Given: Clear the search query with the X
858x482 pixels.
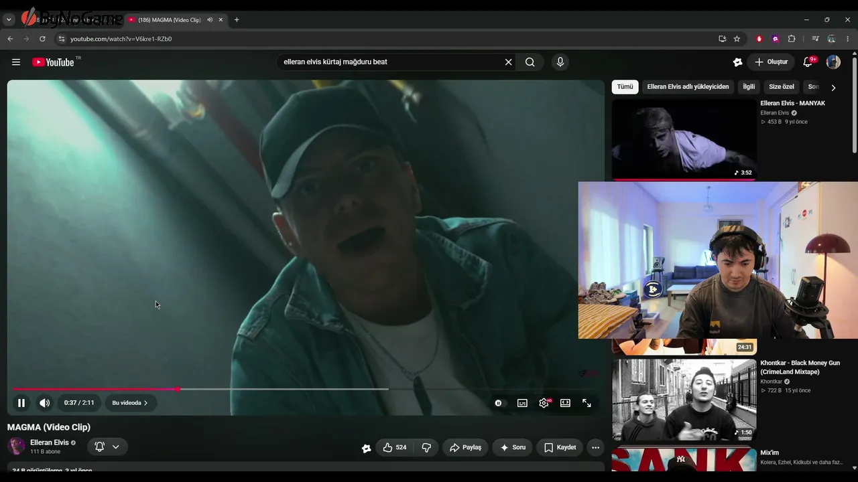Looking at the screenshot, I should click(508, 62).
